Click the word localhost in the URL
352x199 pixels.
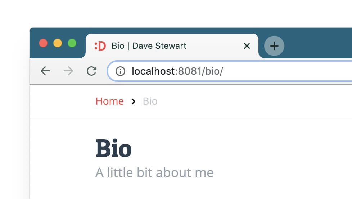(153, 71)
